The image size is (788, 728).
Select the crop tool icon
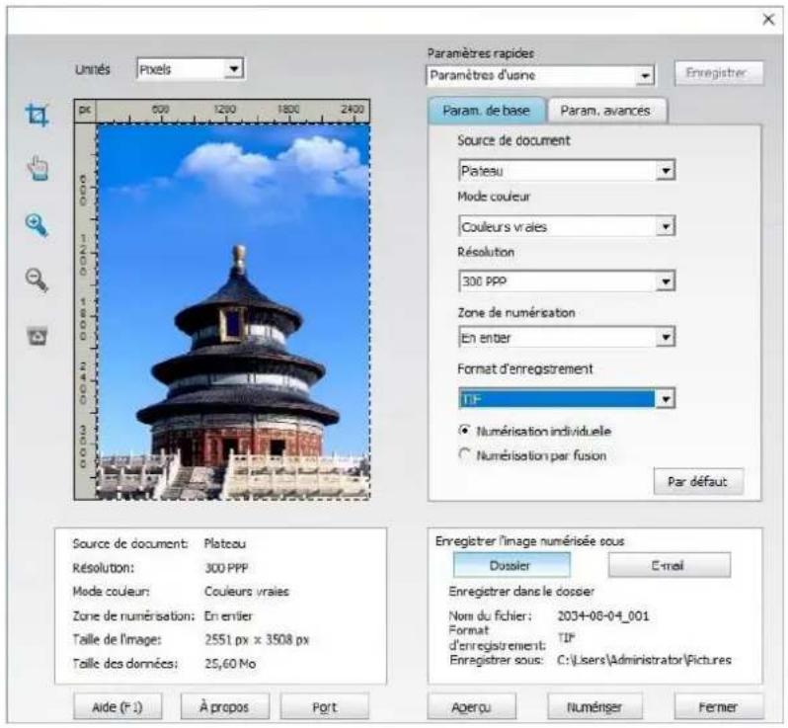tap(38, 116)
